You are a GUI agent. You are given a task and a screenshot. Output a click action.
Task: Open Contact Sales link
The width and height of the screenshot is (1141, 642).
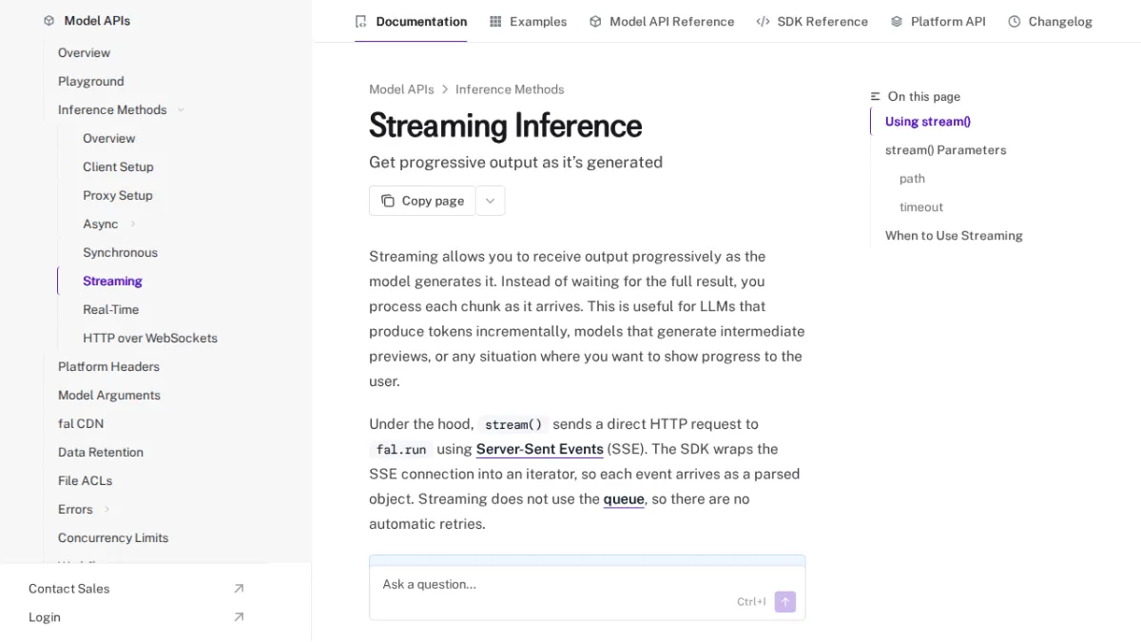[x=137, y=589]
